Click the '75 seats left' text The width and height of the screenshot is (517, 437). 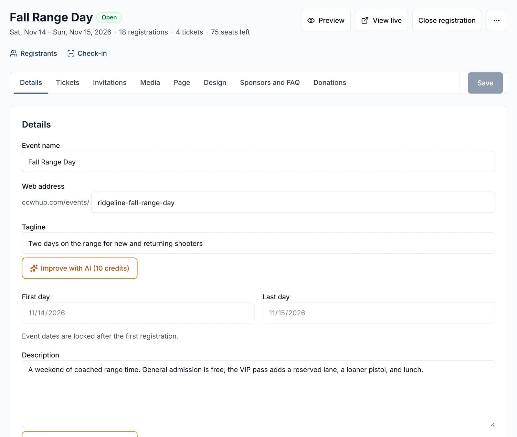pyautogui.click(x=230, y=32)
